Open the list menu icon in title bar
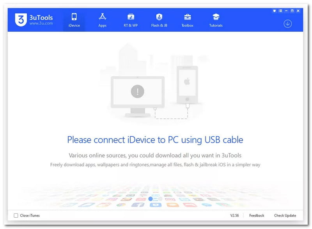The image size is (312, 229). coord(280,11)
